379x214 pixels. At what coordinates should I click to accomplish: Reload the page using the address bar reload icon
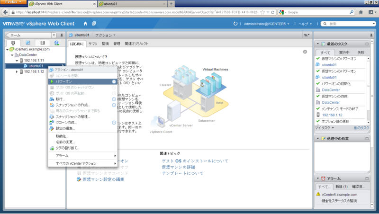[273, 12]
